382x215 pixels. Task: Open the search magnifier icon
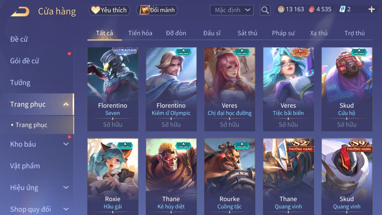point(265,10)
